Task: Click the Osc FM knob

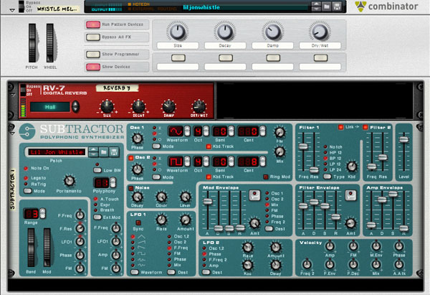Action: coord(279,132)
